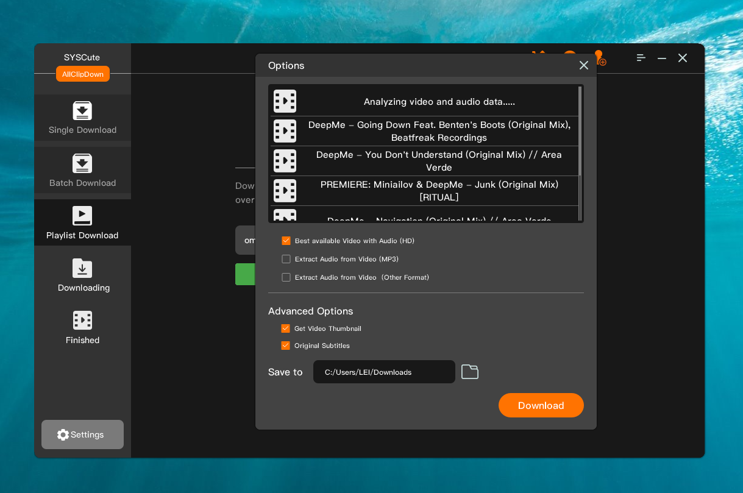Click the film icon of the Going Down track

pos(285,131)
